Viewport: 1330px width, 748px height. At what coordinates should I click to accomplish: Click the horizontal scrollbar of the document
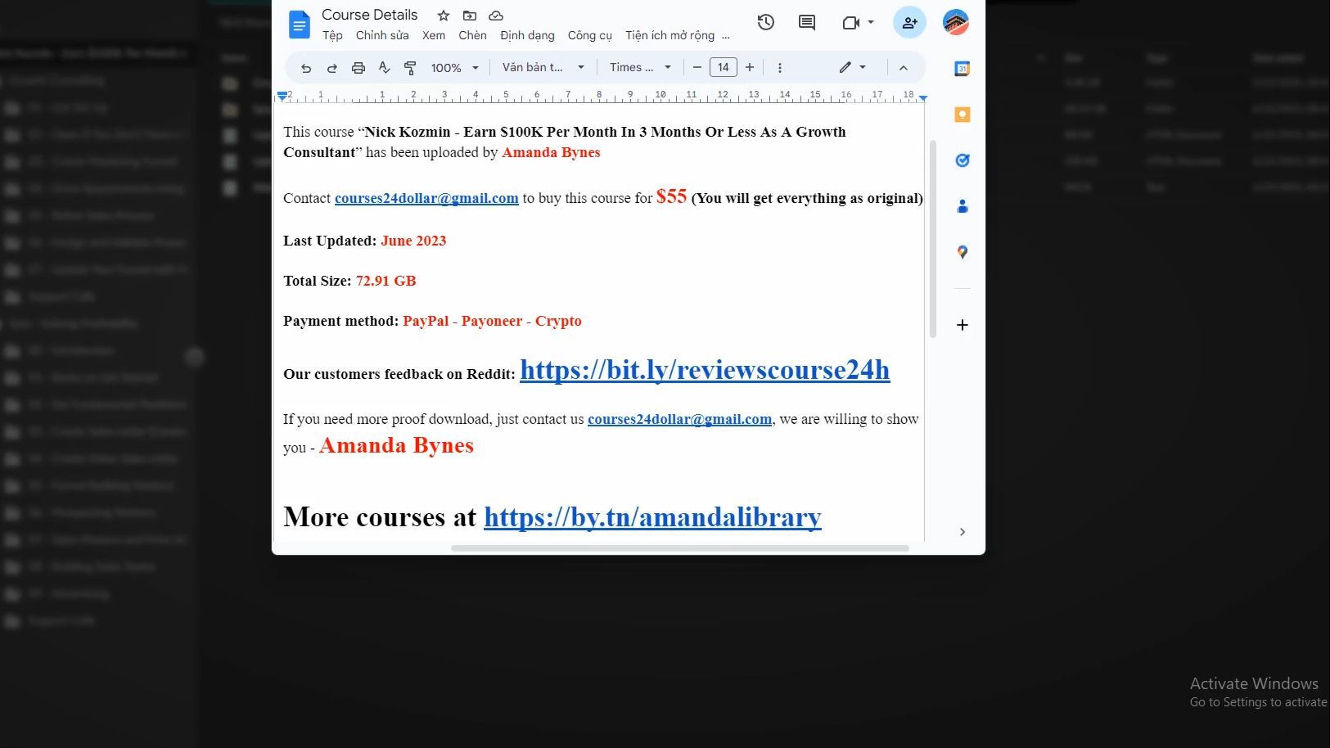tap(679, 548)
